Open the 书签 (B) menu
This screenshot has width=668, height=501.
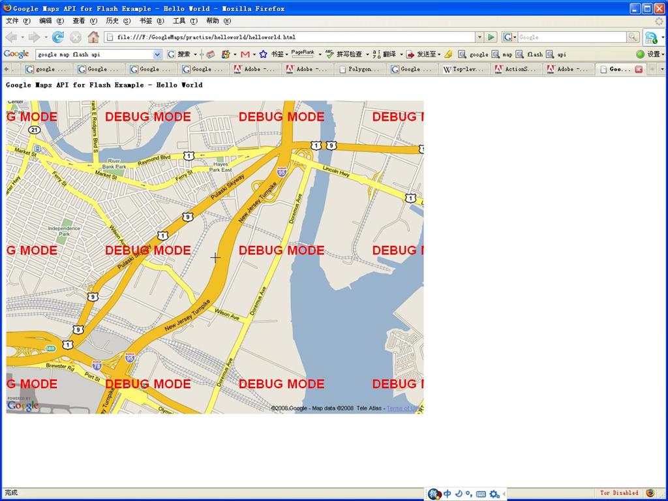click(x=151, y=21)
